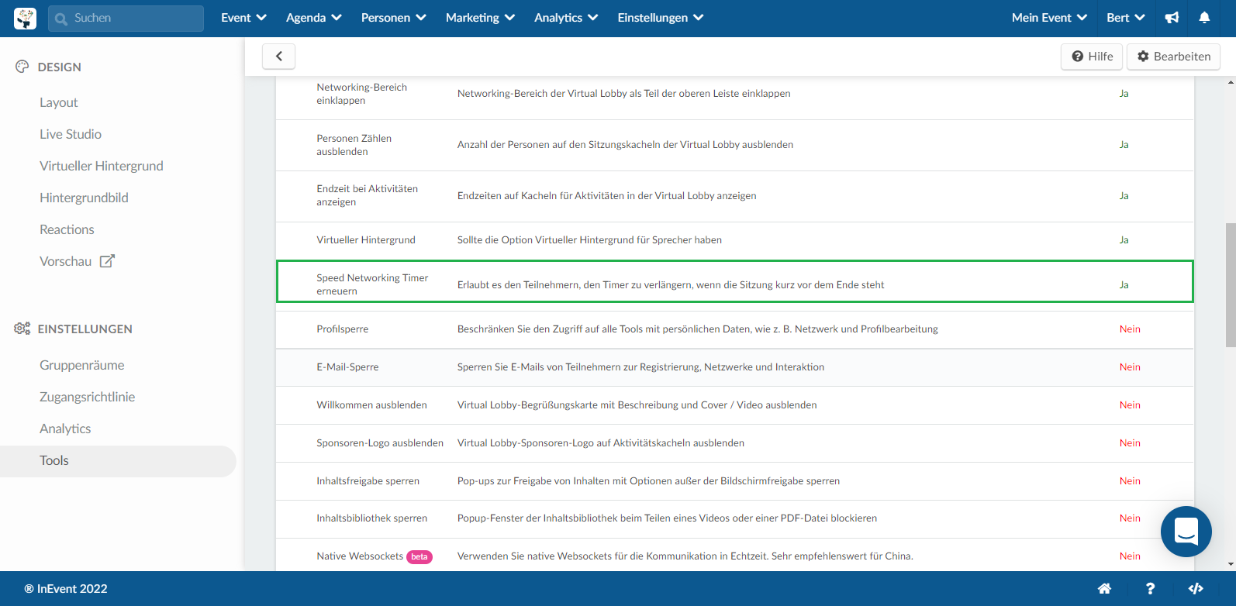
Task: Open the announcements megaphone icon
Action: (1172, 18)
